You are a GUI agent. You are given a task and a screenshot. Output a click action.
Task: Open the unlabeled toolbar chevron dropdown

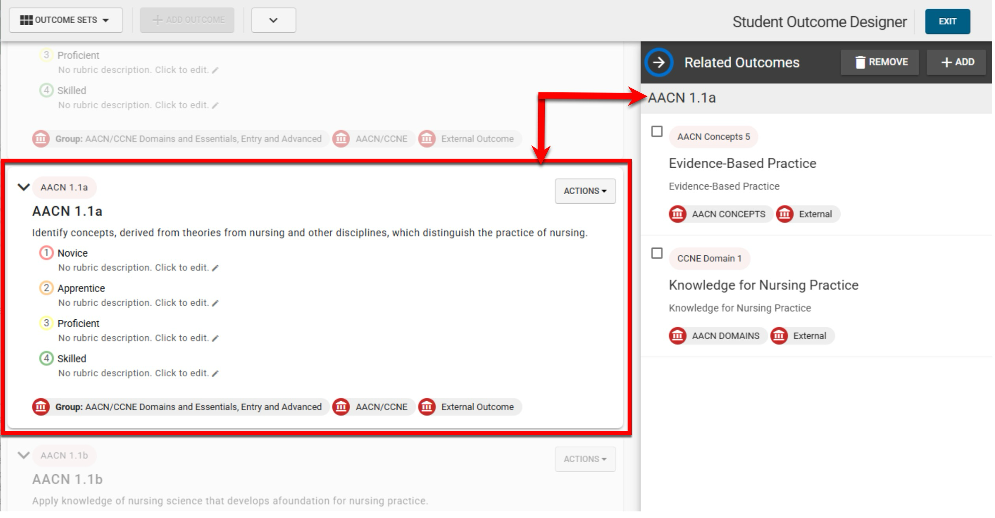pos(274,20)
